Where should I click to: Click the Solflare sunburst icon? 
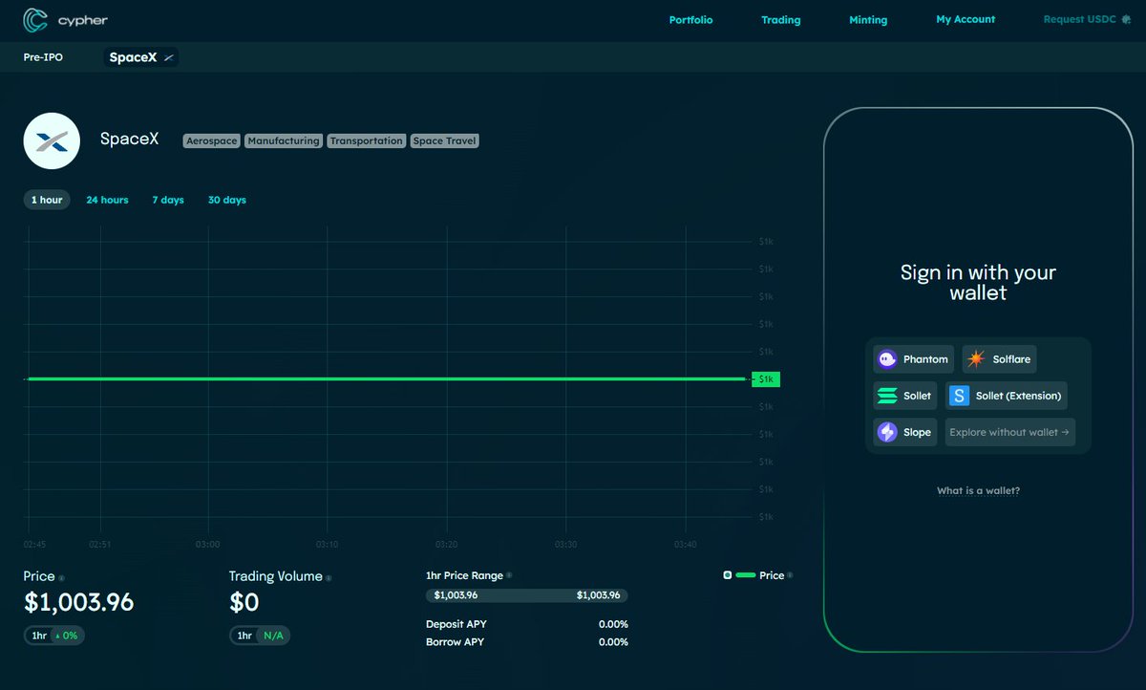coord(976,359)
